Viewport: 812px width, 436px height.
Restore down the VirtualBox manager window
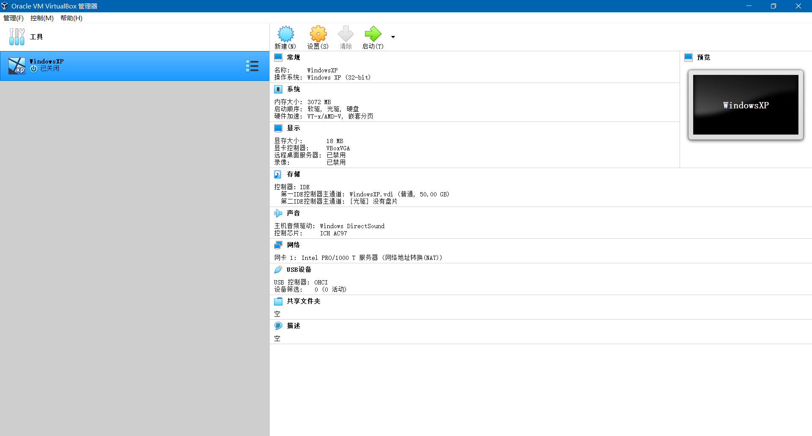click(774, 6)
